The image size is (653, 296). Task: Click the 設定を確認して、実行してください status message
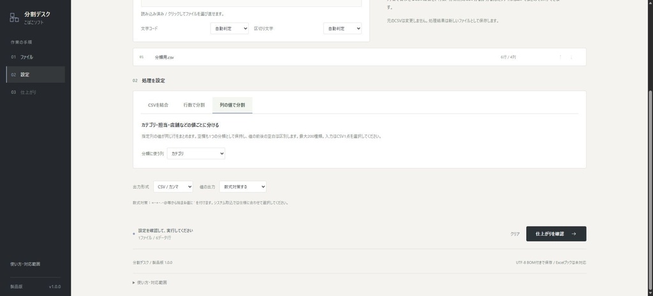tap(166, 230)
